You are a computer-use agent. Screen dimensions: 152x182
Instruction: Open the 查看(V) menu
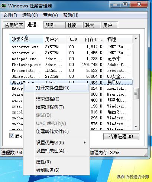pos(51,15)
